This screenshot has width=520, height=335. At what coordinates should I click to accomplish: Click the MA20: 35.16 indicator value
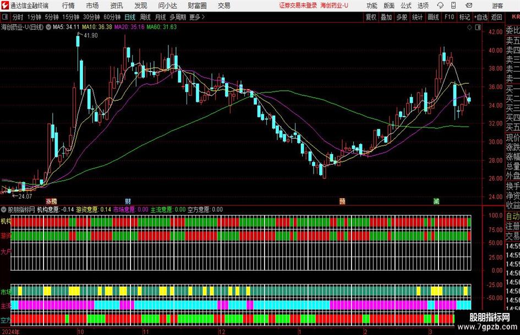coord(129,27)
